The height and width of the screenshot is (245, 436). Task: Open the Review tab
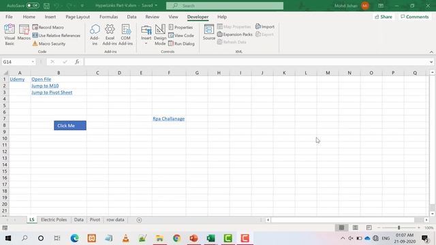(153, 17)
